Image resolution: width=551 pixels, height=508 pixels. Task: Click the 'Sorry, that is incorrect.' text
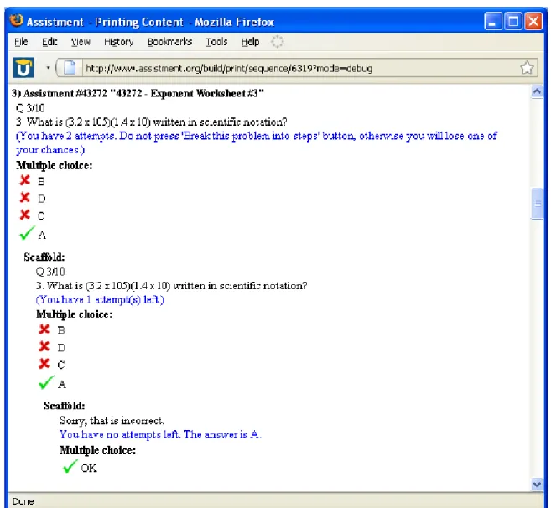click(112, 421)
